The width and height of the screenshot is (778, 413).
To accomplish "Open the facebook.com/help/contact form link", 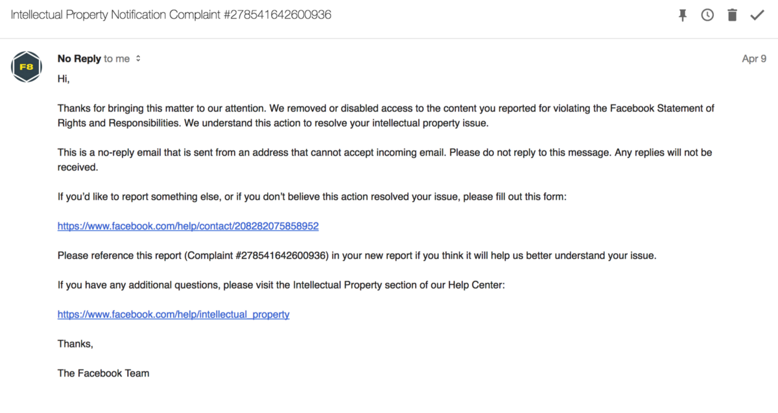I will (x=188, y=226).
